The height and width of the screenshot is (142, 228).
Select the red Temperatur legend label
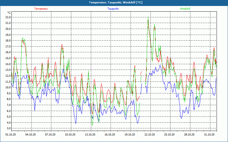(x=41, y=9)
